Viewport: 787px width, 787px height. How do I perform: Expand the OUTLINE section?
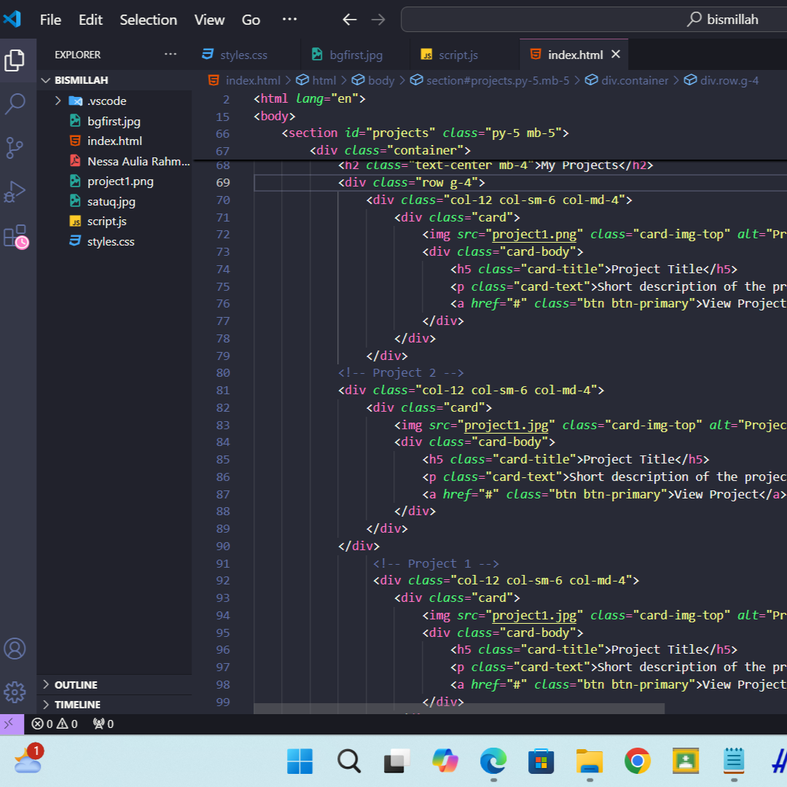(76, 685)
